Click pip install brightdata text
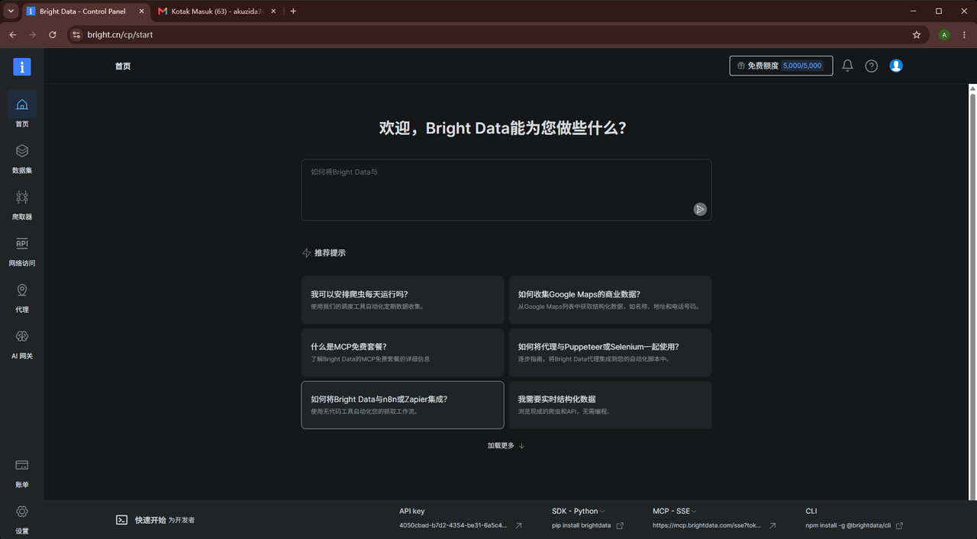The height and width of the screenshot is (539, 977). pos(581,525)
